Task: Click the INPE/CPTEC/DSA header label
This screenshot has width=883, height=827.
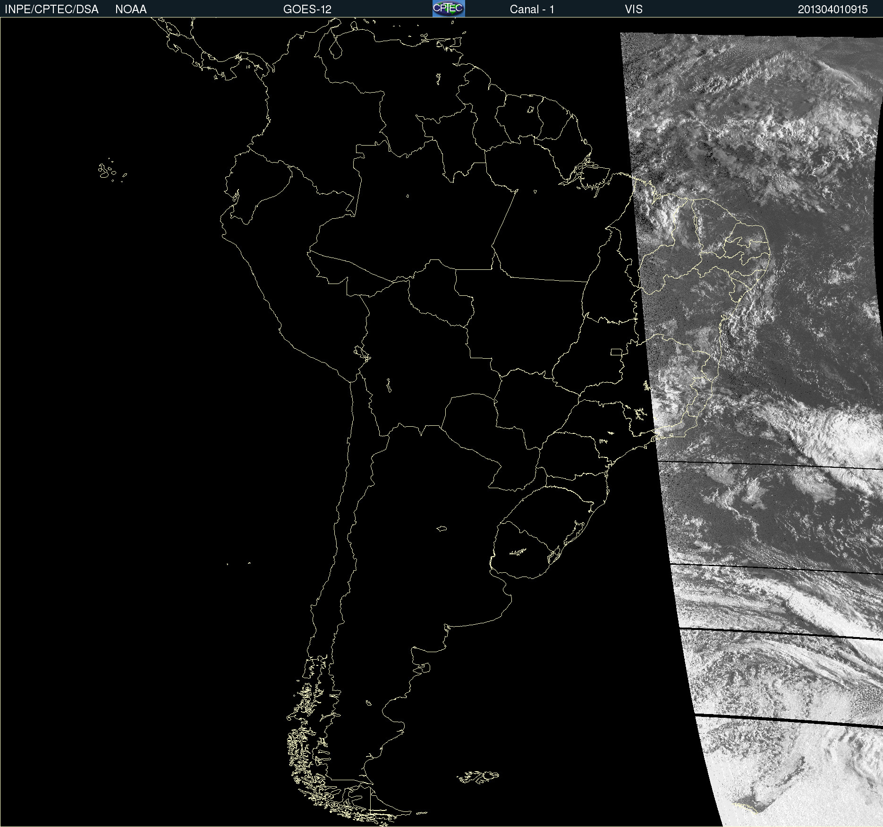Action: point(51,9)
